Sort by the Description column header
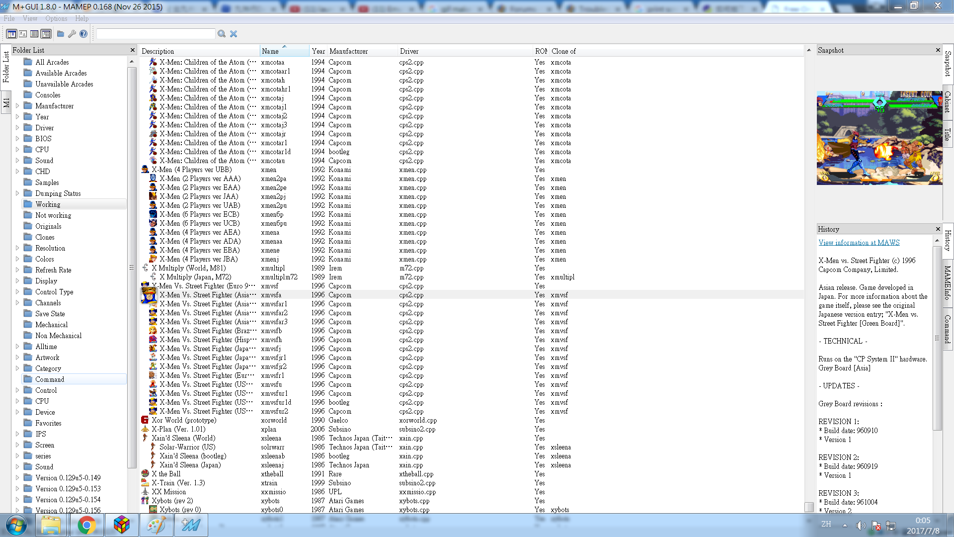The height and width of the screenshot is (537, 954). 199,51
